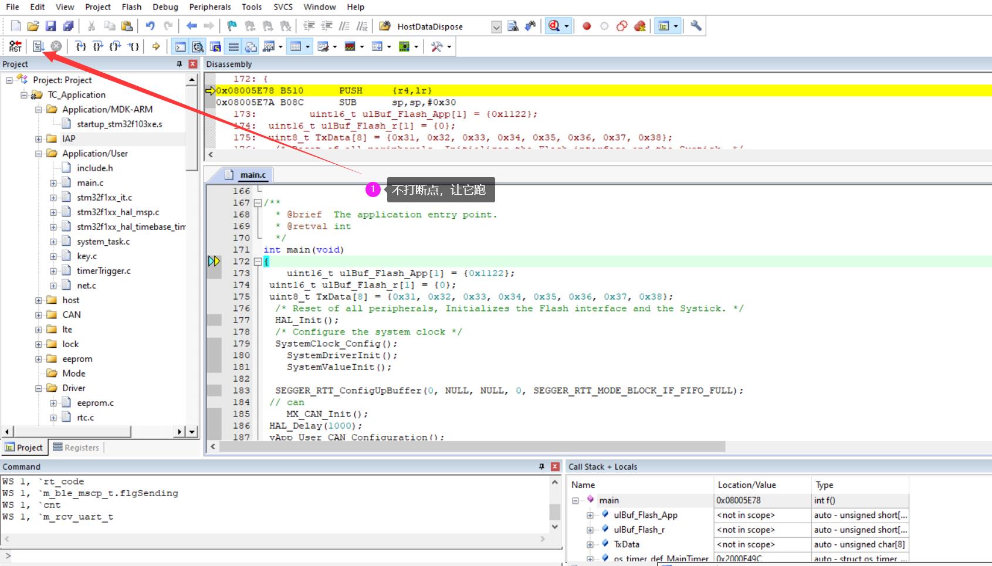
Task: Click the Command window vertical scrollbar thumb
Action: [554, 511]
